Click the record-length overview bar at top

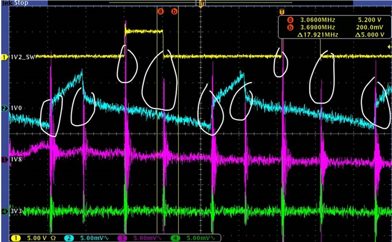point(200,2)
